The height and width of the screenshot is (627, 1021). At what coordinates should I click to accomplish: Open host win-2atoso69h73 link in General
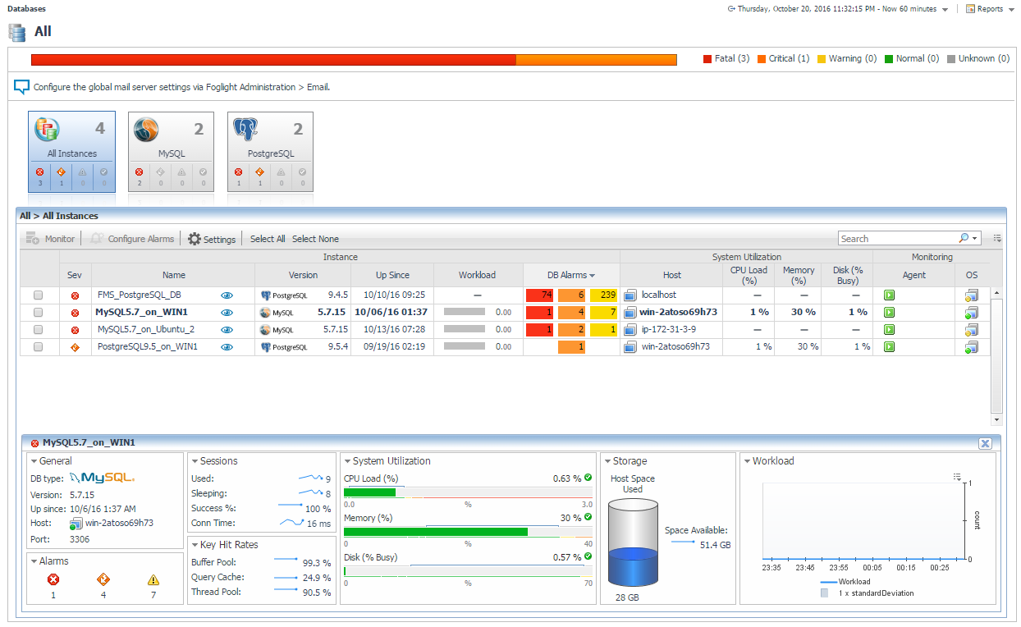point(120,523)
